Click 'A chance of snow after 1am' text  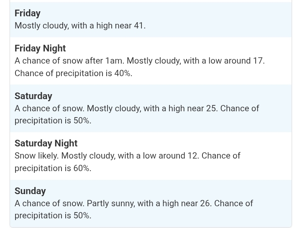click(x=69, y=61)
